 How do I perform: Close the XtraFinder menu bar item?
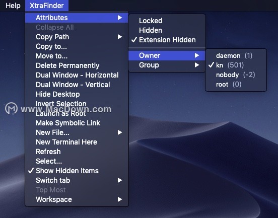coord(47,6)
